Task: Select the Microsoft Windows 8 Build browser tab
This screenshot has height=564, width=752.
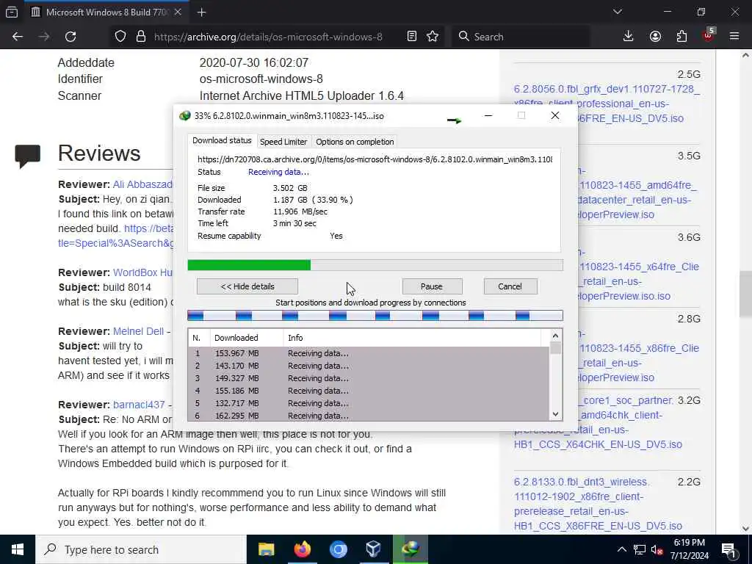Action: pyautogui.click(x=106, y=12)
